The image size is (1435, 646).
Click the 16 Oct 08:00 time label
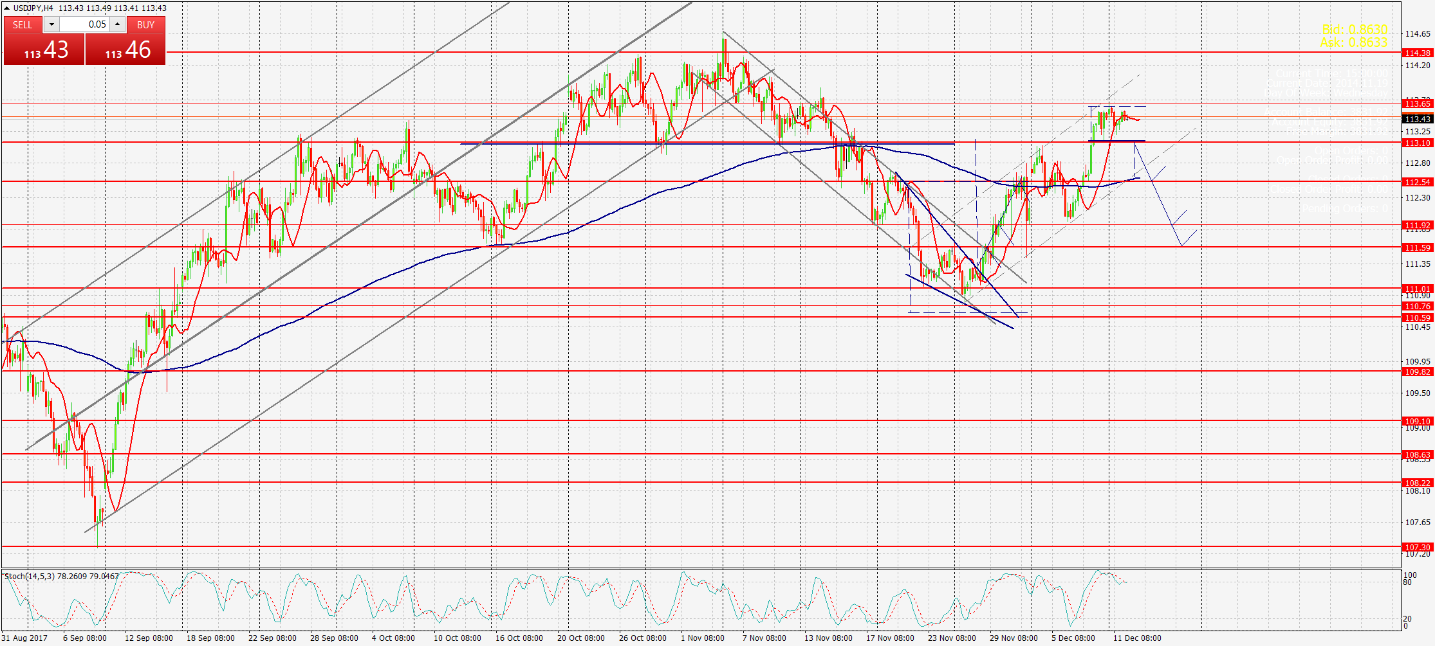pos(519,638)
